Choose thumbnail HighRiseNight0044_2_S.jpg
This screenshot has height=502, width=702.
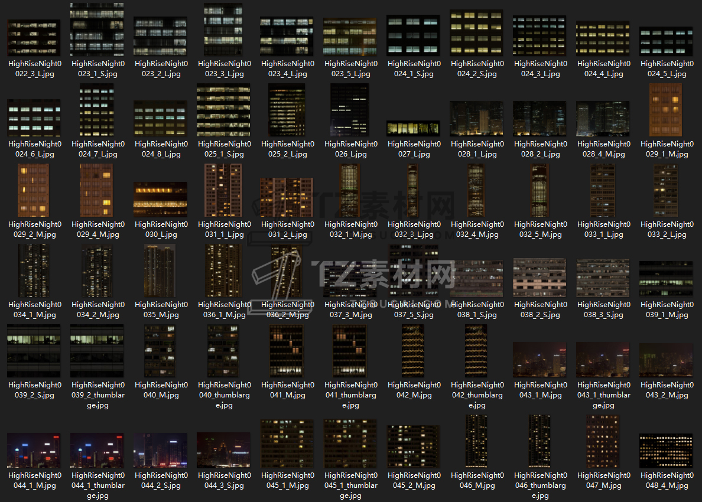(160, 450)
